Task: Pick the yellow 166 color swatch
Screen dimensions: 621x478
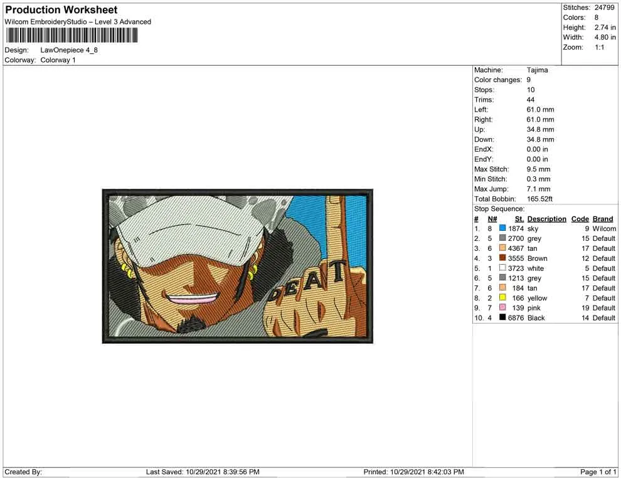Action: (x=502, y=297)
